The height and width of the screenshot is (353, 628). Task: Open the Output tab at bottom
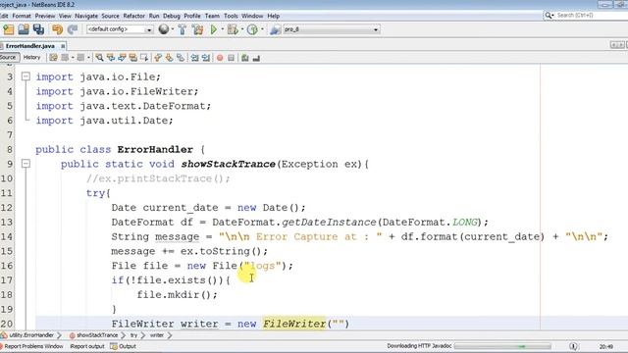point(124,346)
